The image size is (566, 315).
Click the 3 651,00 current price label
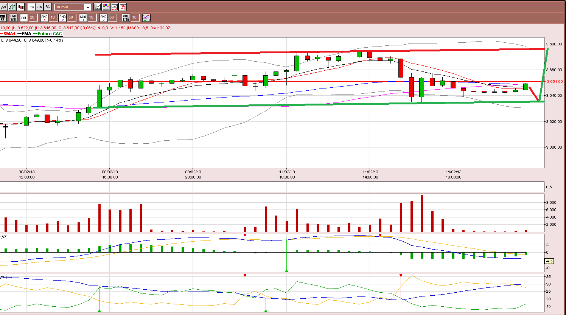click(555, 81)
